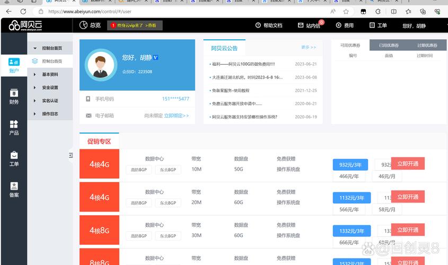448x265 pixels.
Task: Expand 实名认证 menu
Action: 50,101
